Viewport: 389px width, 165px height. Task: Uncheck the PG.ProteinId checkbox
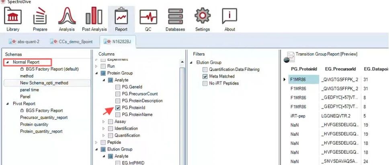(x=118, y=108)
